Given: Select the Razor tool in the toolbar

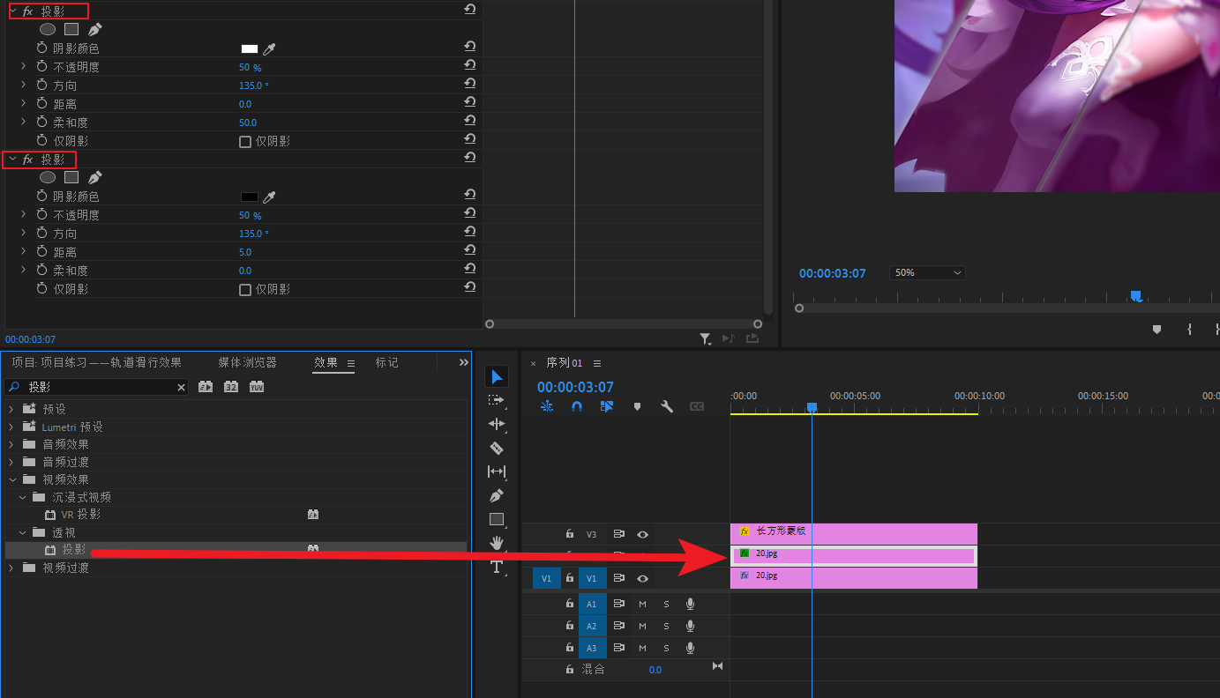Looking at the screenshot, I should point(497,448).
